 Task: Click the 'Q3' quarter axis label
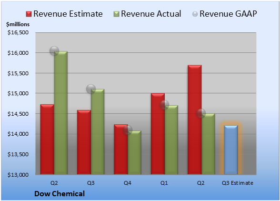click(90, 183)
